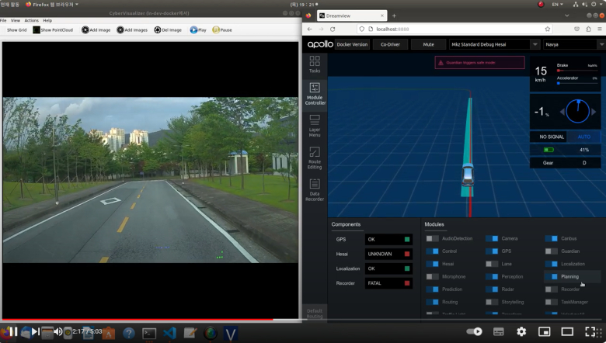Open Route Editing in the sidebar
Viewport: 606px width, 343px height.
(x=315, y=158)
